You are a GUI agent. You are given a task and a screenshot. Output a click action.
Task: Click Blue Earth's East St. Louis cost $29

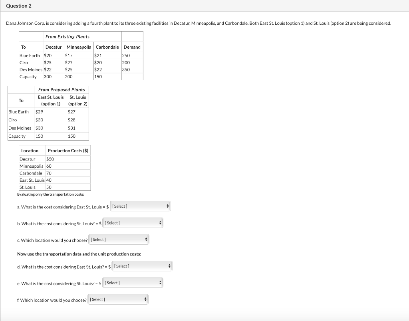40,112
